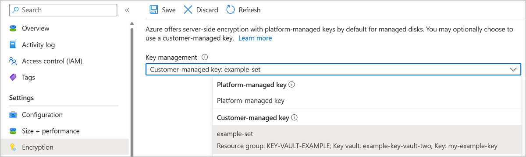Click the Encryption key icon in sidebar

pos(13,147)
